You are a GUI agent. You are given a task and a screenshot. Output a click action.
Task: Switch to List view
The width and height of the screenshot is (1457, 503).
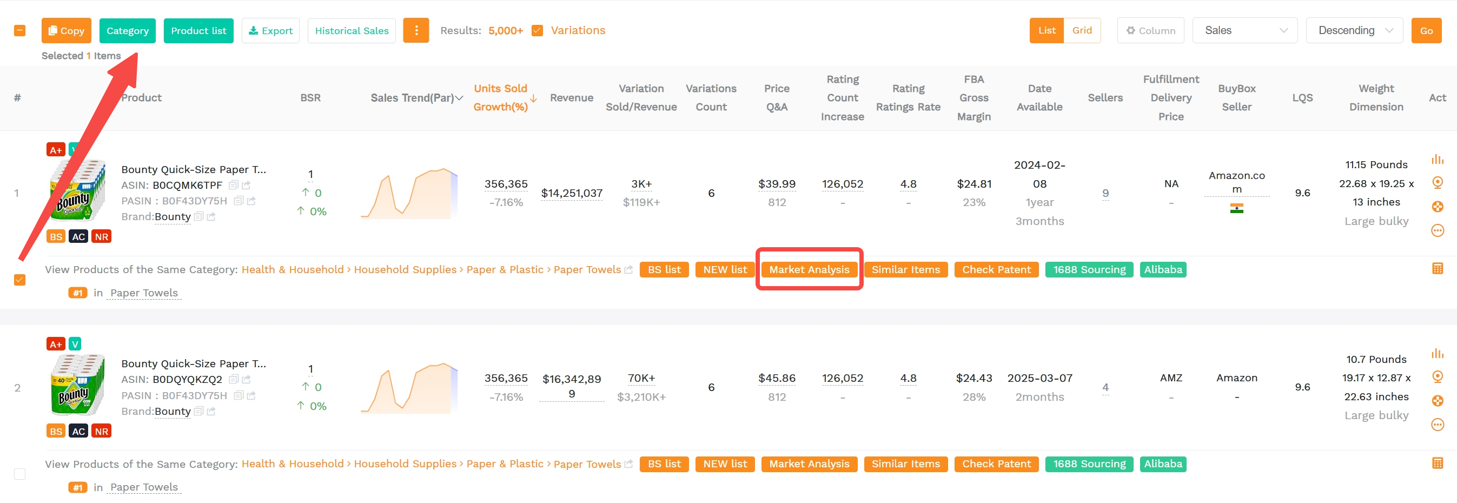(x=1047, y=30)
